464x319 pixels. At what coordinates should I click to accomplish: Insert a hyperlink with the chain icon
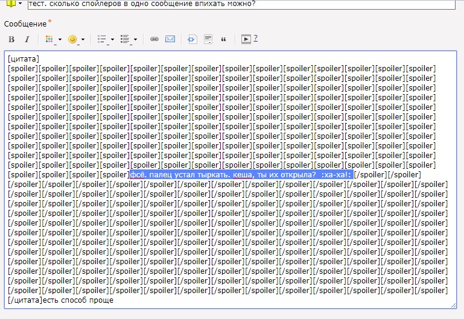point(154,39)
